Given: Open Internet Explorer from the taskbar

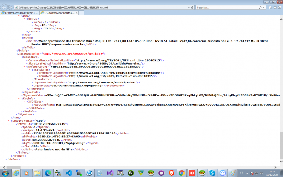Looking at the screenshot, I should 16,173.
